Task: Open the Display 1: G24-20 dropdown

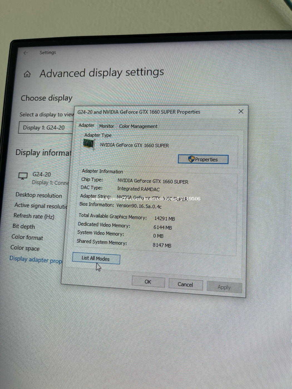Action: [46, 128]
